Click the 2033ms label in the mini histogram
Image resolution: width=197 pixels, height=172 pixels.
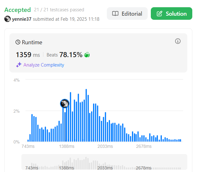(x=105, y=168)
